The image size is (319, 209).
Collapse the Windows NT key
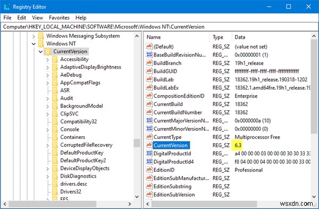coord(34,44)
